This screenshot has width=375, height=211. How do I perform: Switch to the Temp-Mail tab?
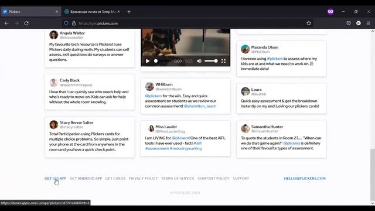coord(93,12)
